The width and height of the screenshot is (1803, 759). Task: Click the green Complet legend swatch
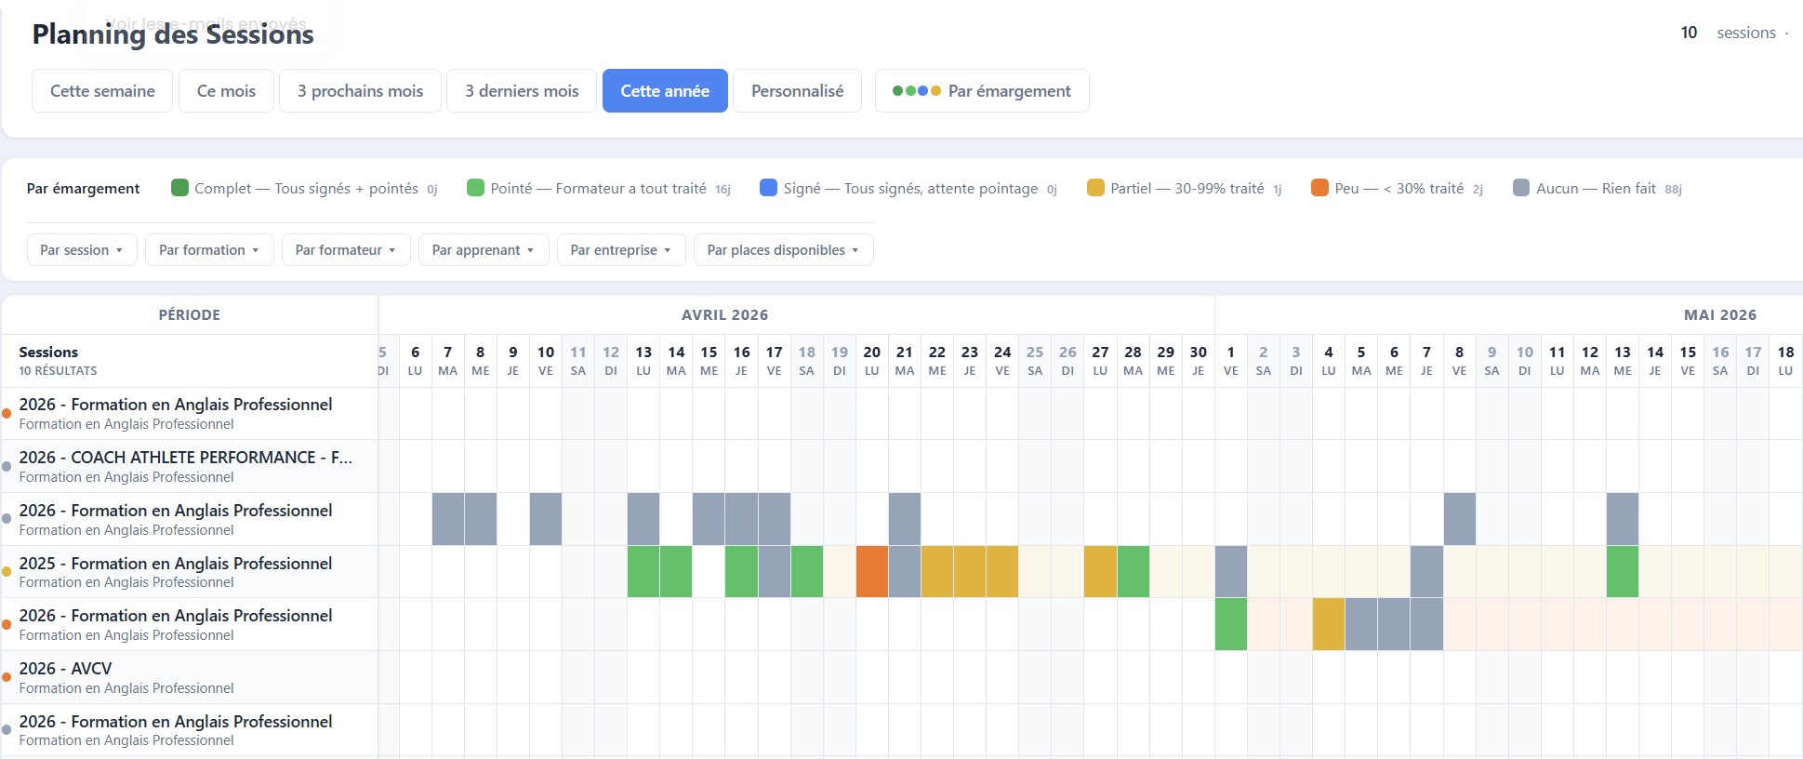(x=180, y=188)
